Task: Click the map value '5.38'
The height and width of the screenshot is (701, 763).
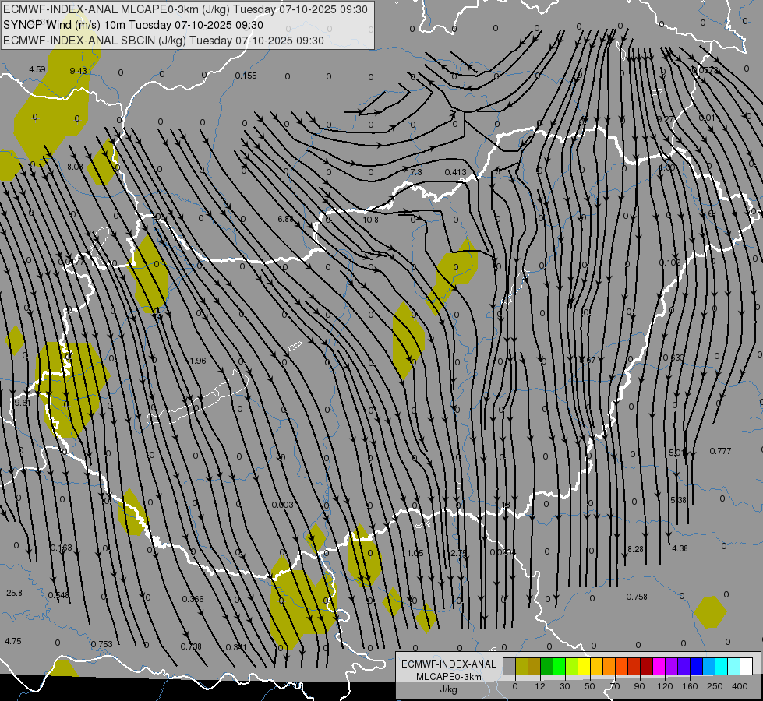Action: pyautogui.click(x=678, y=501)
